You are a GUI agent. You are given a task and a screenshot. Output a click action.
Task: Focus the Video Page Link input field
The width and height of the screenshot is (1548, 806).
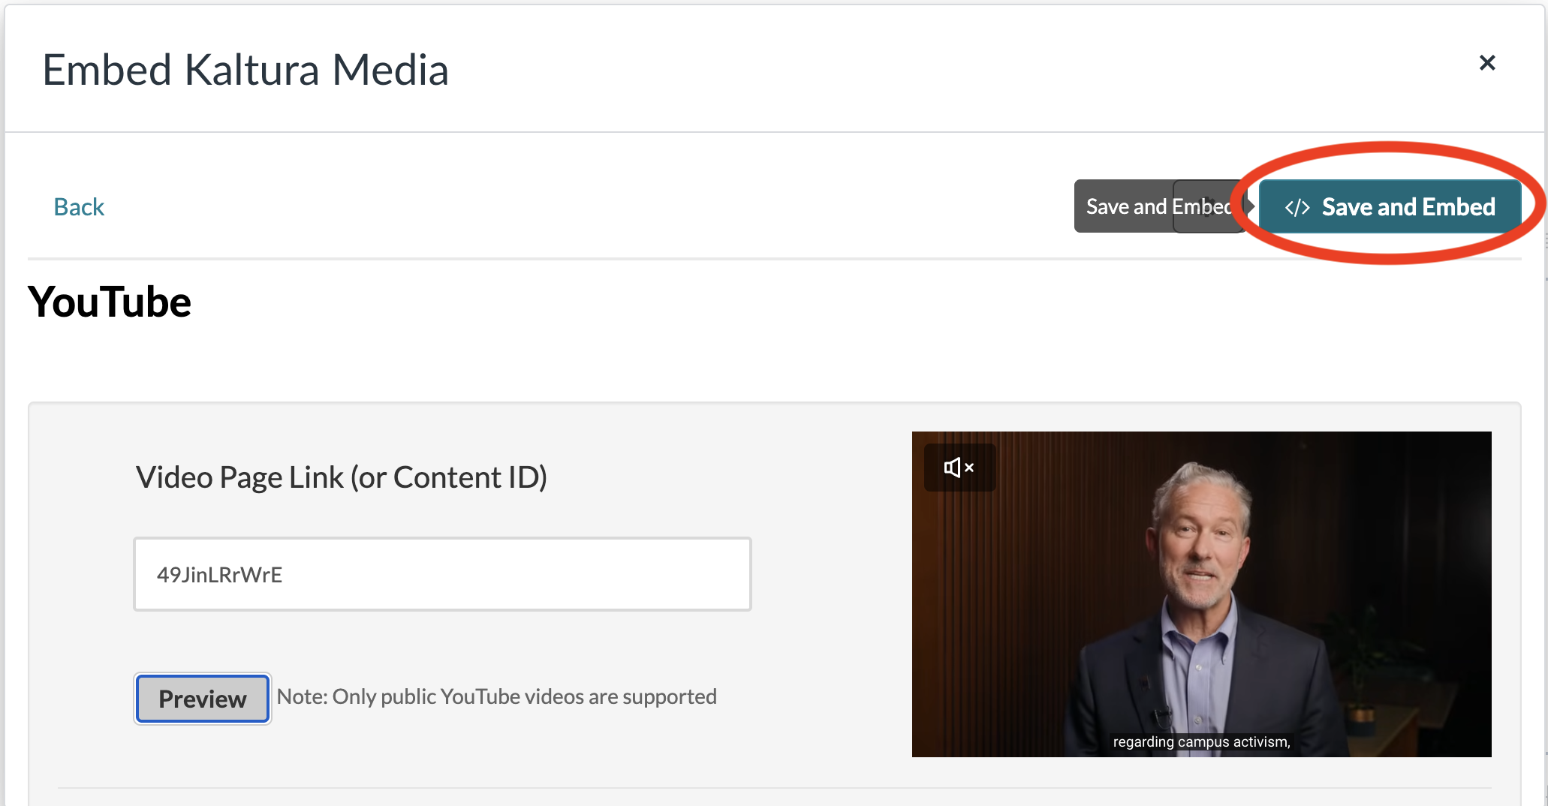pyautogui.click(x=442, y=574)
